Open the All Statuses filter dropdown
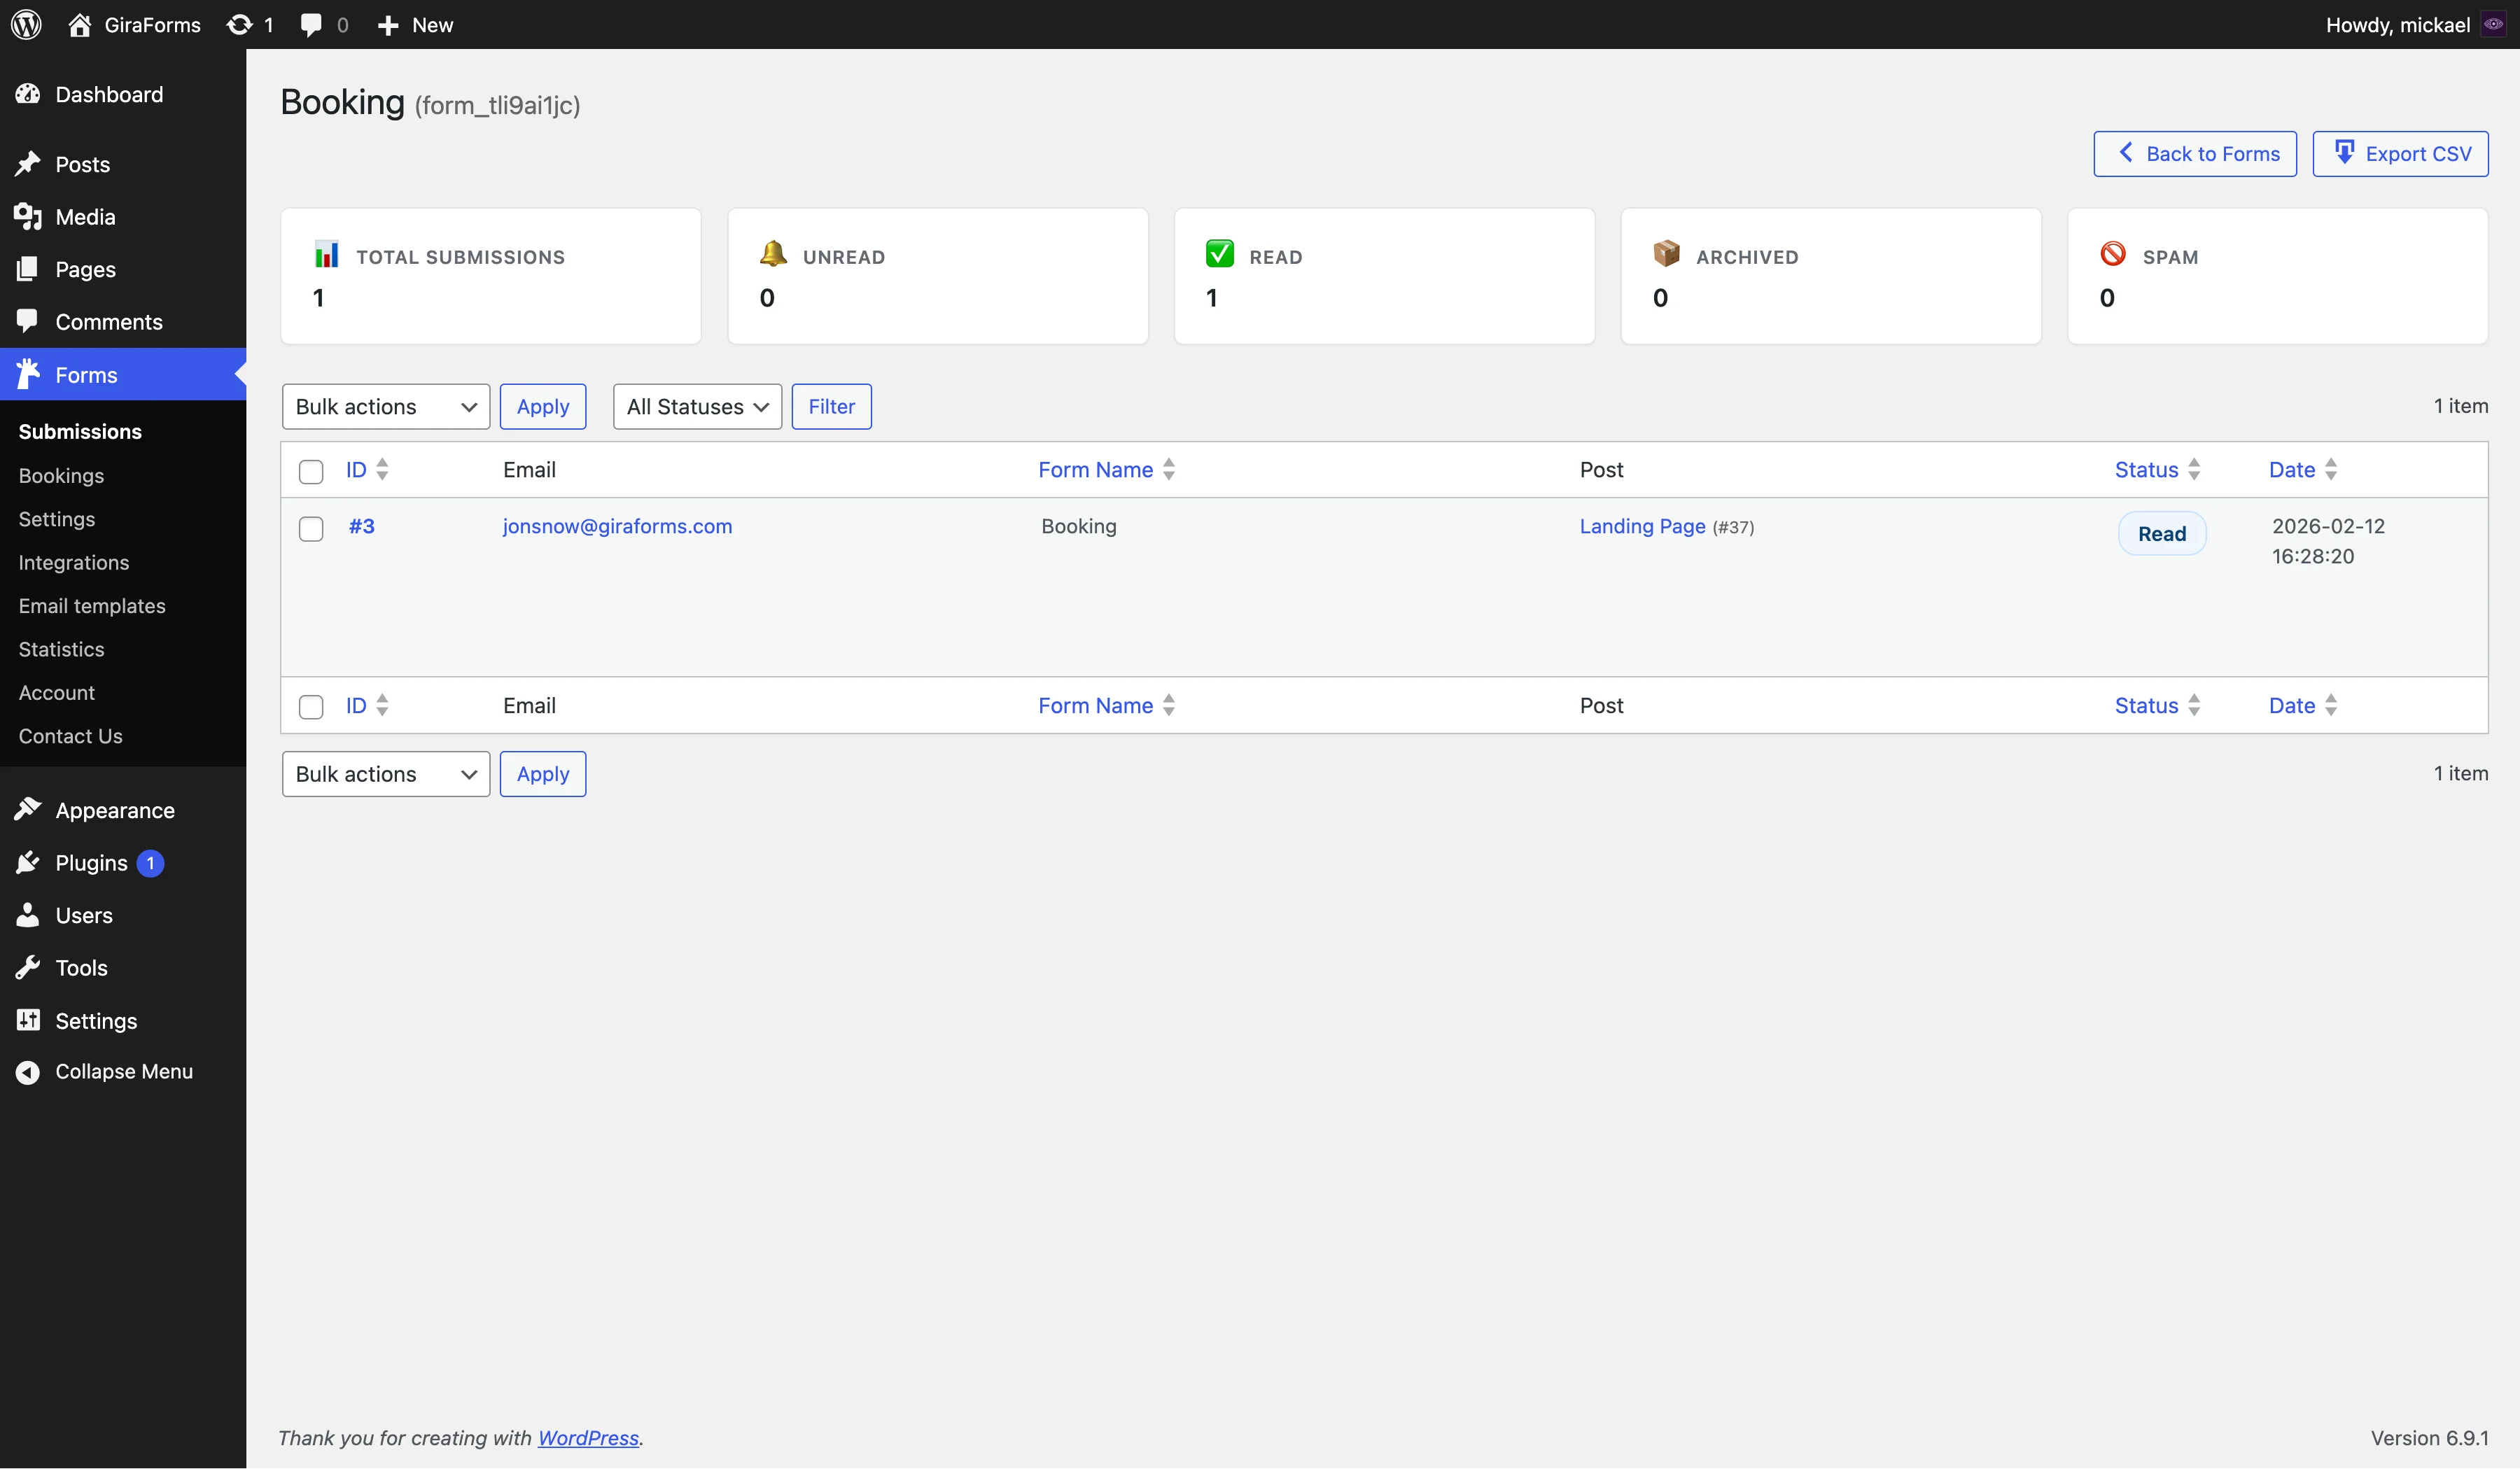The height and width of the screenshot is (1469, 2520). coord(696,406)
